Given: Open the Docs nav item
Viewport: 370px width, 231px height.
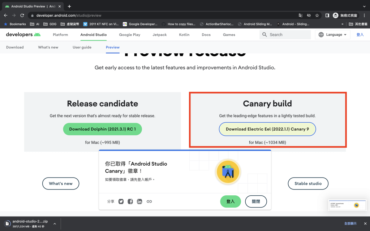Looking at the screenshot, I should (x=206, y=35).
